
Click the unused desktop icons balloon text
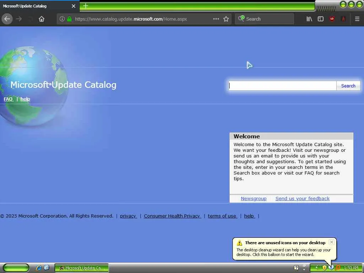pyautogui.click(x=283, y=252)
